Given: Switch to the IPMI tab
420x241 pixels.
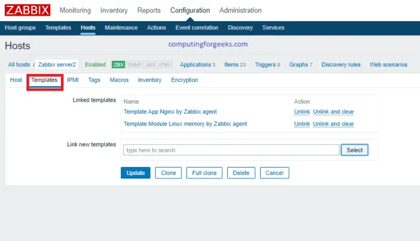Looking at the screenshot, I should (x=73, y=80).
